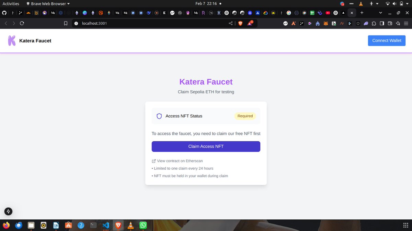Open the Leo AI assistant

398,23
